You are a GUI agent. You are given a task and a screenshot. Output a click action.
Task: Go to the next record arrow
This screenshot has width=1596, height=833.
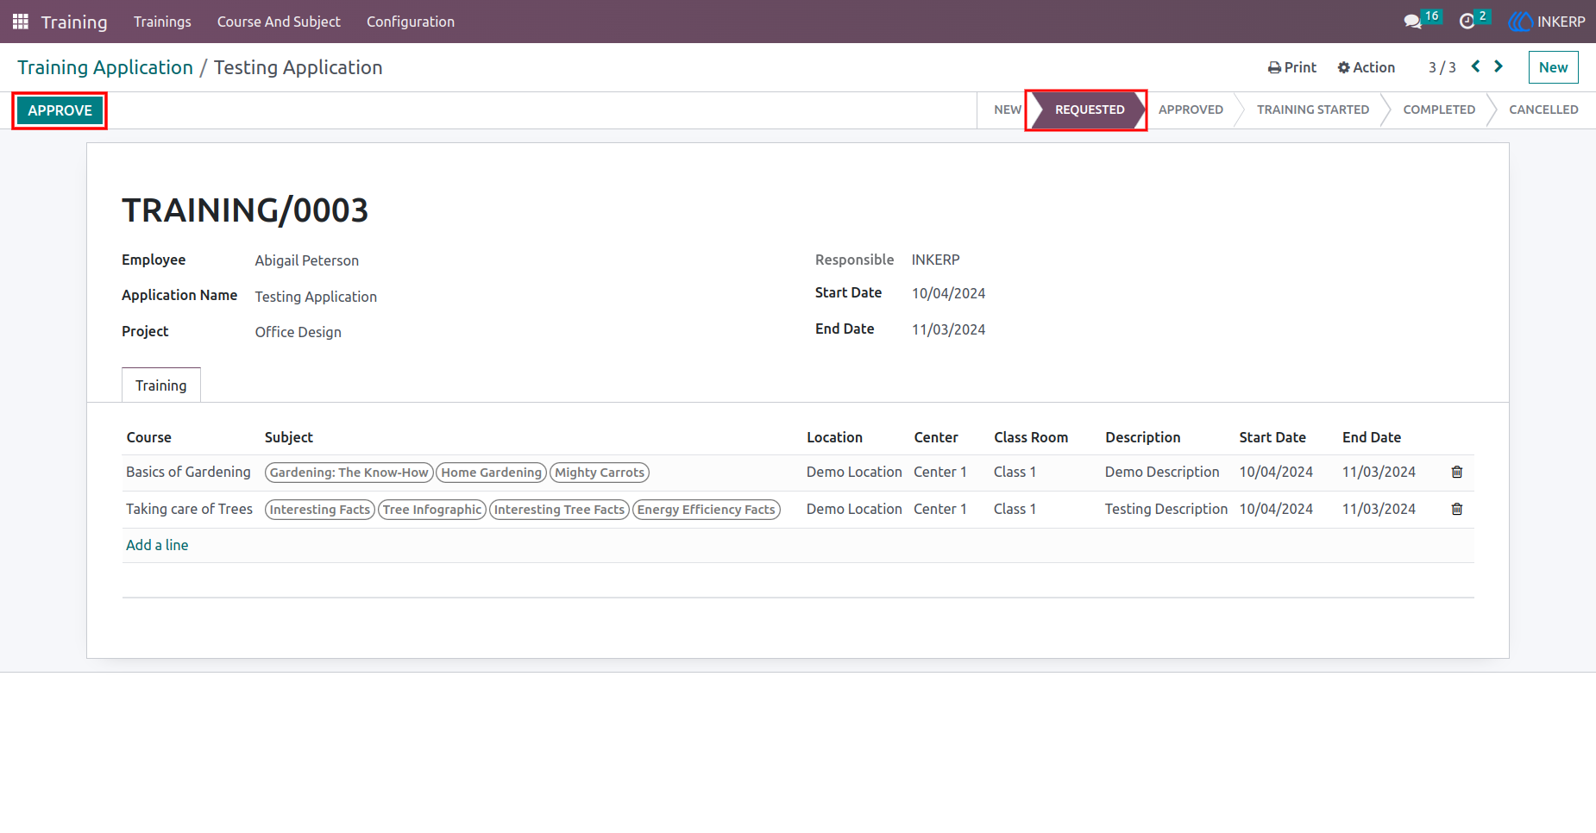pyautogui.click(x=1499, y=66)
